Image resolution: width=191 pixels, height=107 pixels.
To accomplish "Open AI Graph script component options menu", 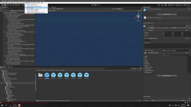I will tap(190, 38).
